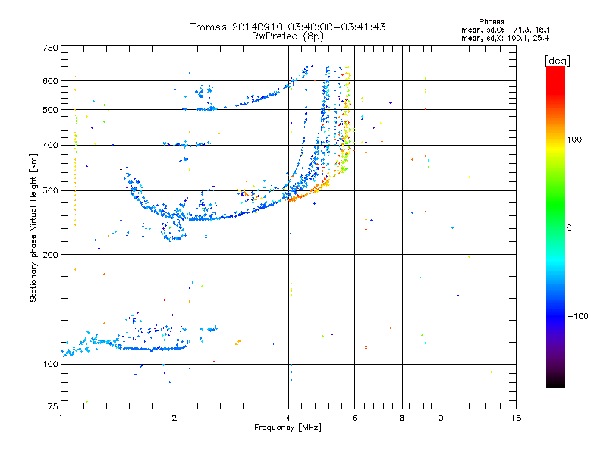Viewport: 607px width, 455px height.
Task: Click the "Phases" heading text
Action: click(491, 22)
